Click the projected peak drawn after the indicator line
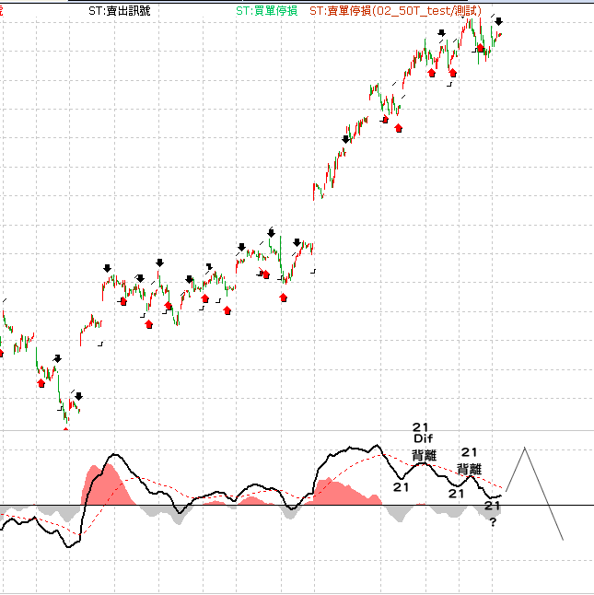 click(x=525, y=449)
